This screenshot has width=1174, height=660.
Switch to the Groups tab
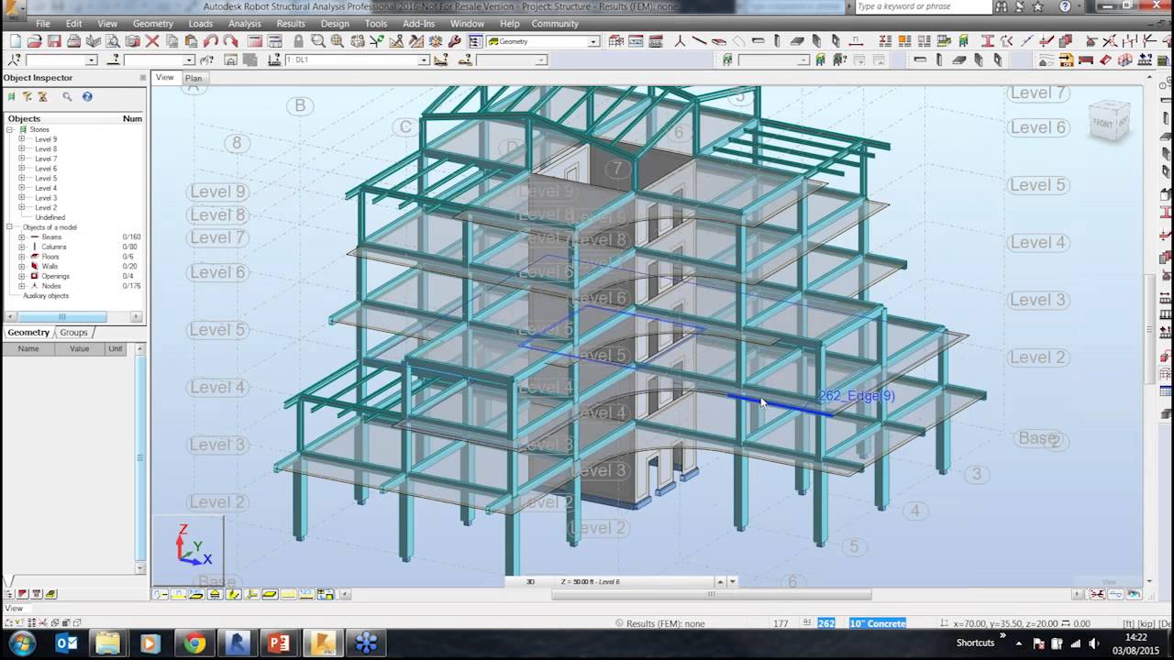pyautogui.click(x=73, y=333)
